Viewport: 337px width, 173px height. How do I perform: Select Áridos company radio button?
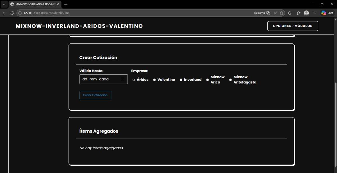click(134, 80)
